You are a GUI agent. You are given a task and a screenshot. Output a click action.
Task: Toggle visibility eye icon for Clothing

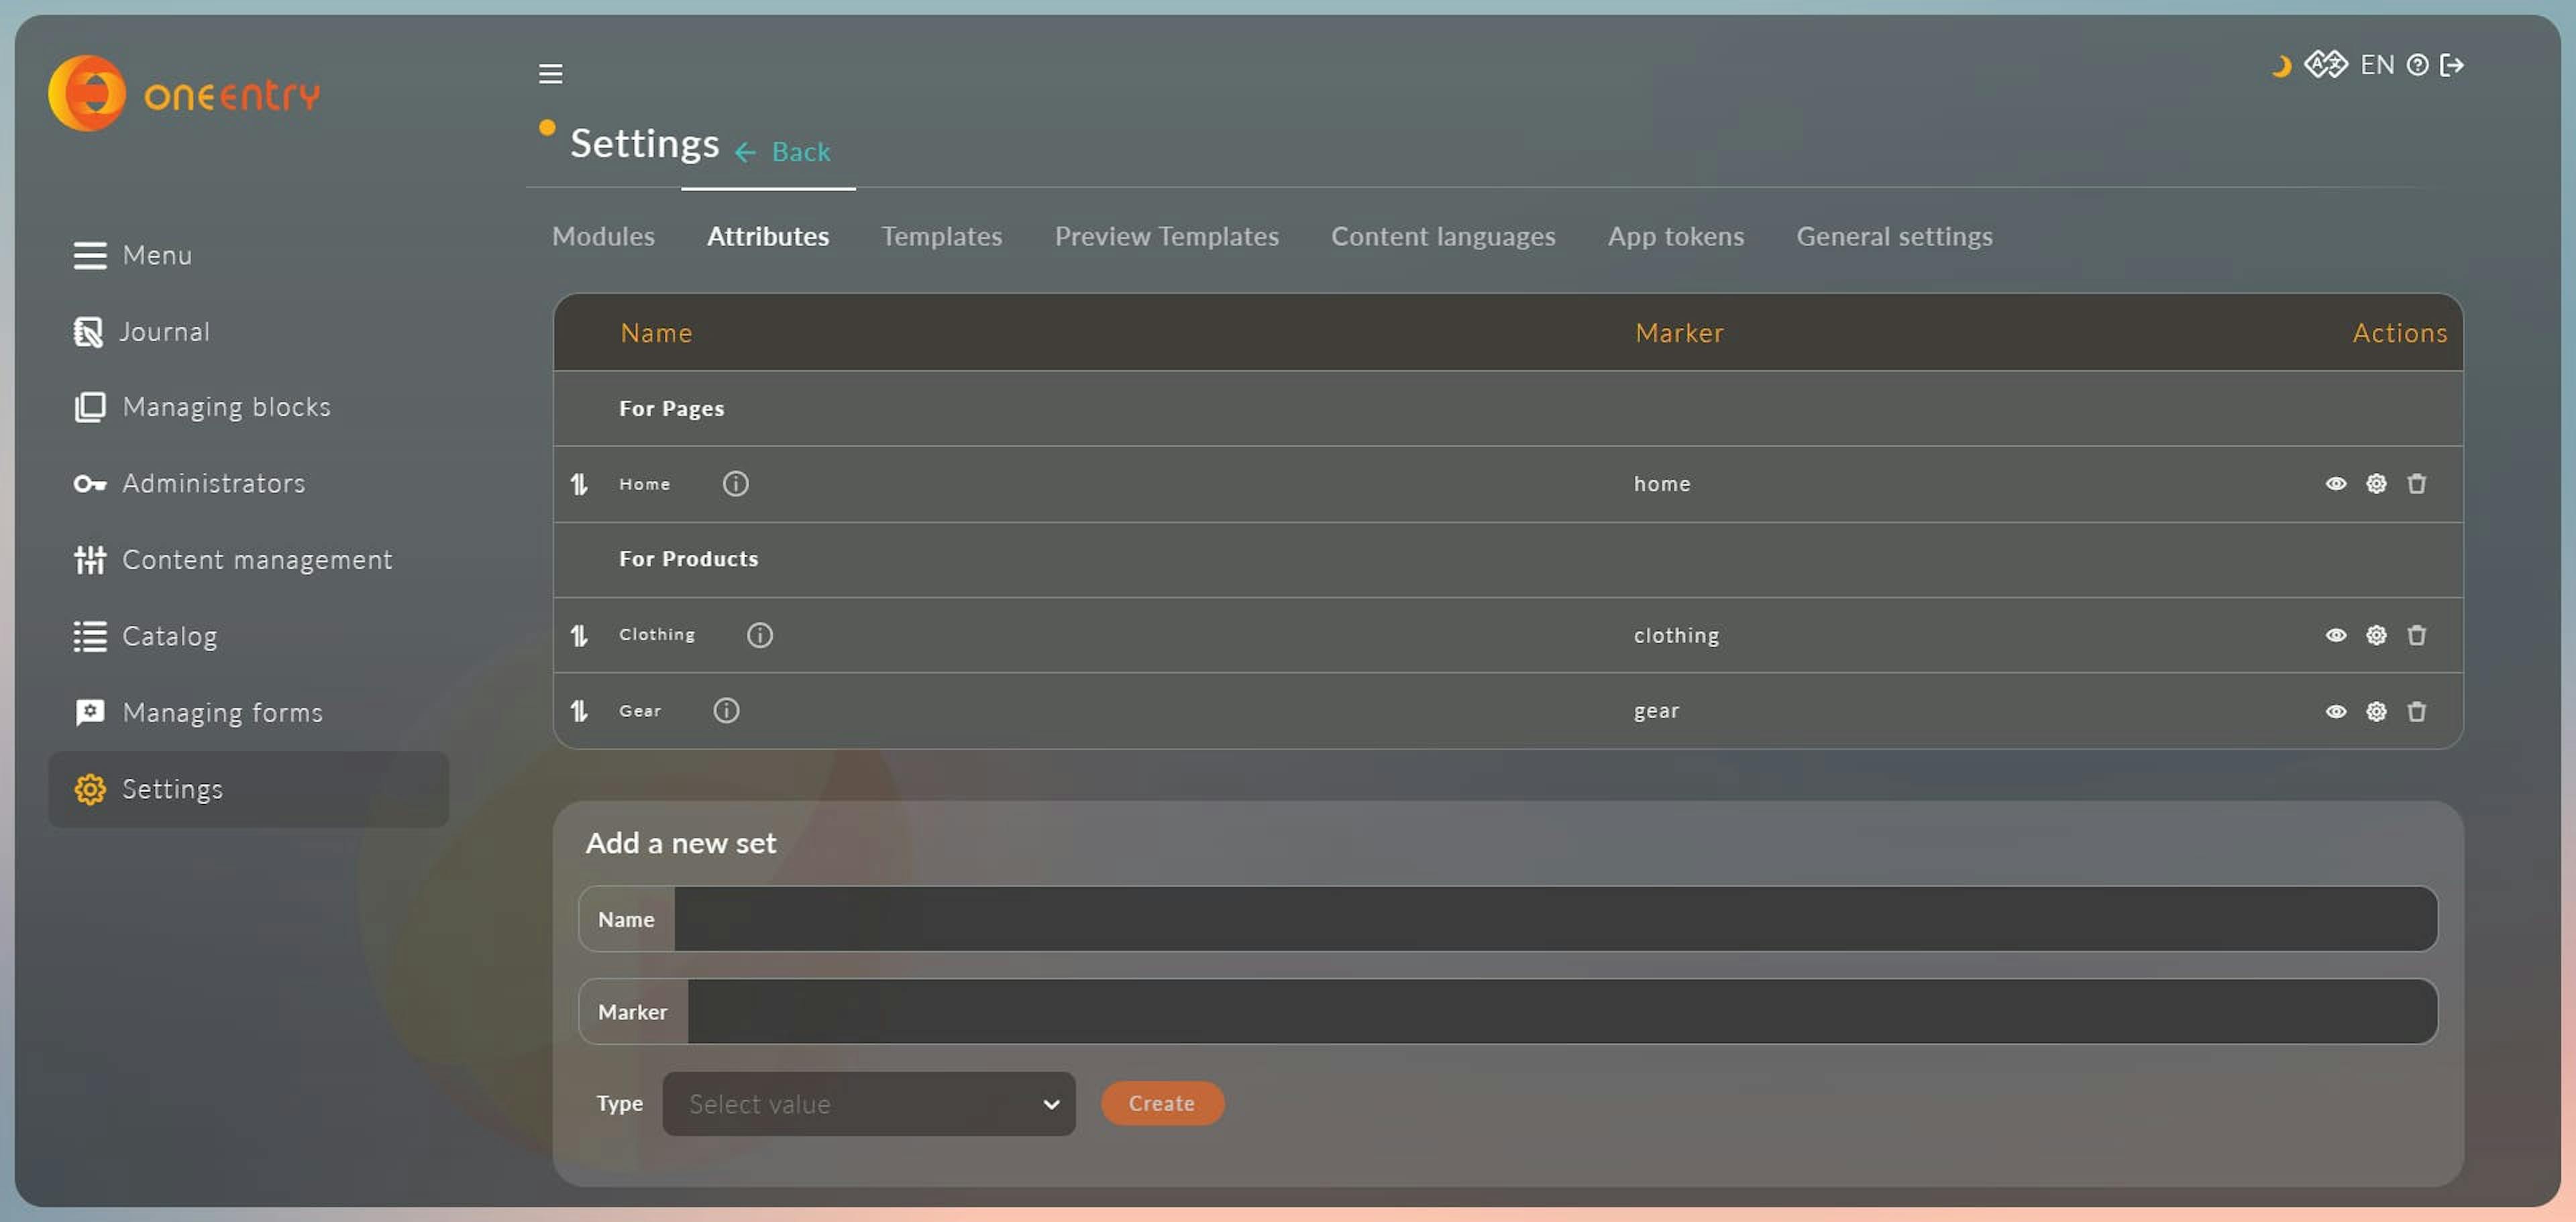(x=2334, y=634)
